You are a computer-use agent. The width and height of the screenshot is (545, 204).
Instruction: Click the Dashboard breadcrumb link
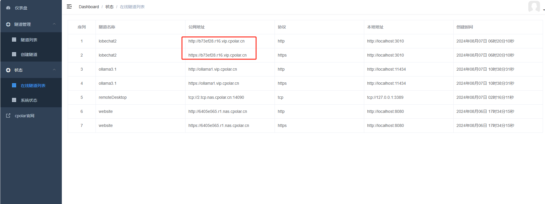(x=89, y=7)
